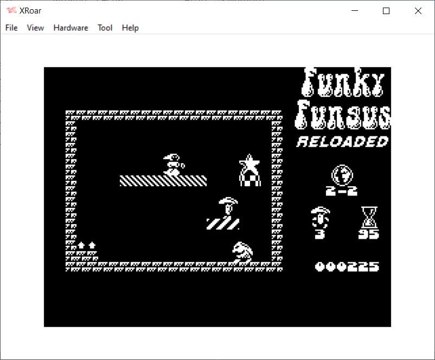Click the two small spikes in bottom-left corner

86,245
